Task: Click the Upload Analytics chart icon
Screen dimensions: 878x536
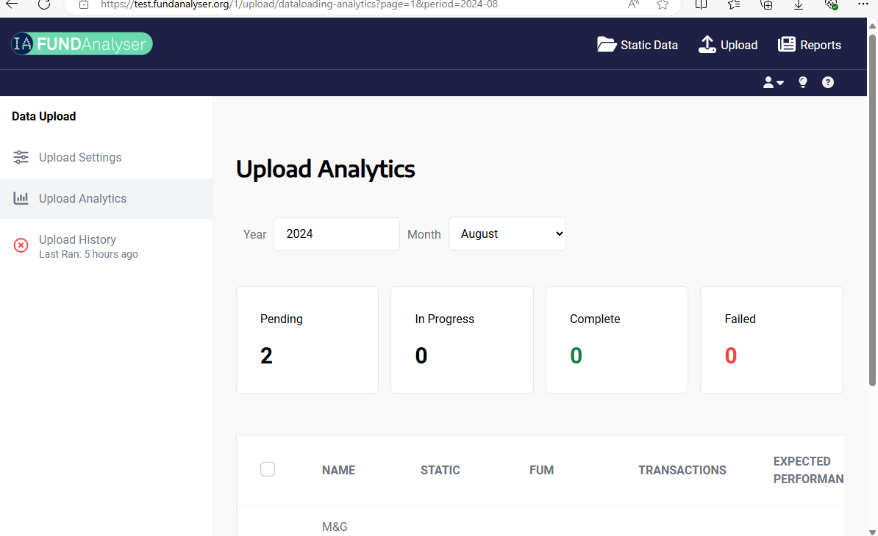Action: click(21, 198)
